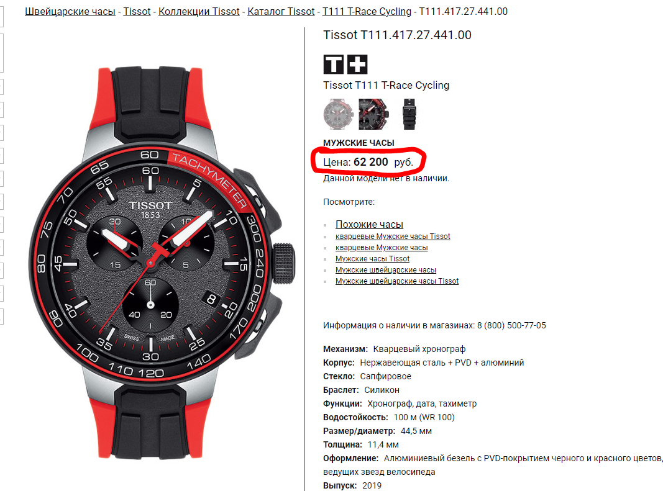Click the store phone number 8 (800) 500-77-05
This screenshot has height=491, width=663.
click(511, 325)
